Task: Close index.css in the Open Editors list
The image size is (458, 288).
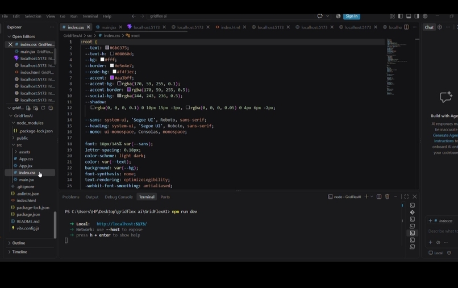Action: coord(10,44)
